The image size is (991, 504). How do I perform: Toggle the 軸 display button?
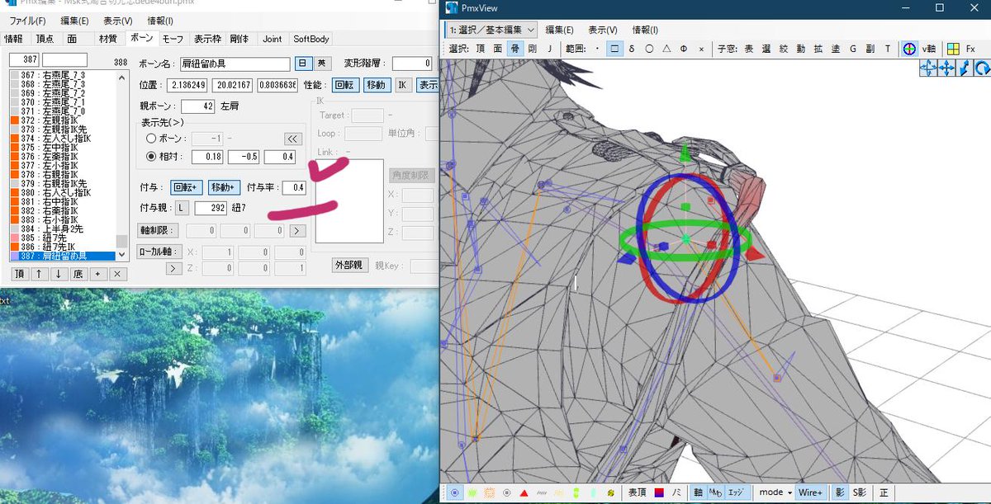699,492
